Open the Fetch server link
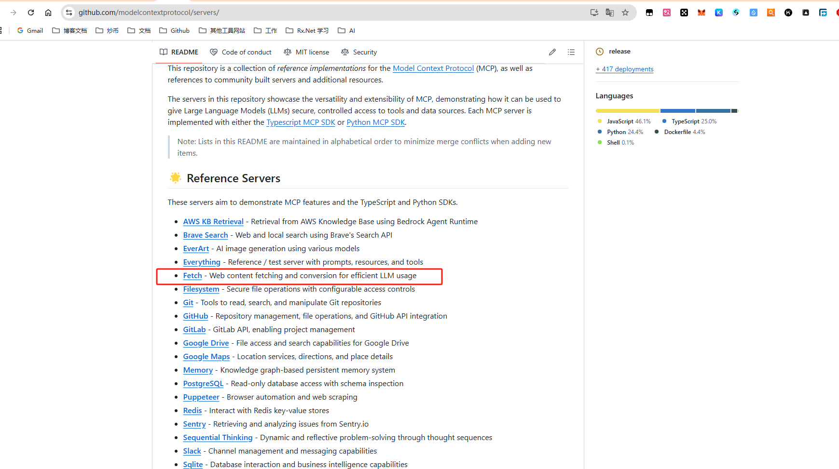 [x=193, y=276]
